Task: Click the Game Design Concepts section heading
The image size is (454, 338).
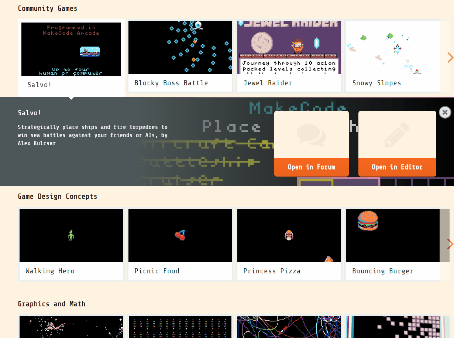Action: (x=58, y=197)
